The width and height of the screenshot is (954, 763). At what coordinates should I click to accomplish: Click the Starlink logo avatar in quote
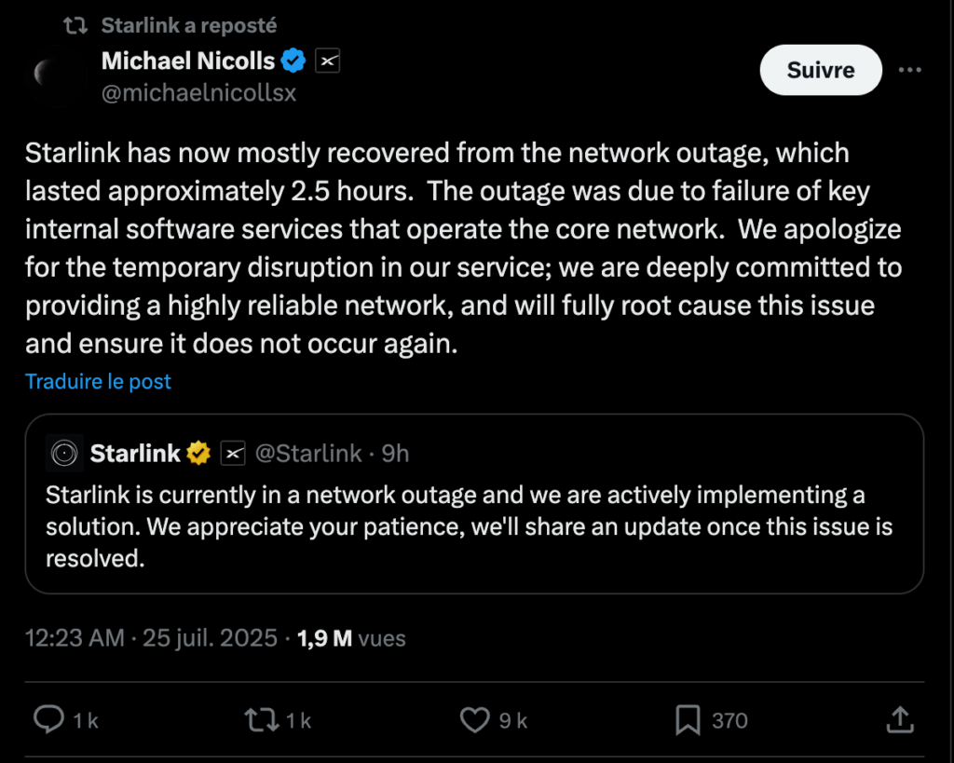click(65, 454)
